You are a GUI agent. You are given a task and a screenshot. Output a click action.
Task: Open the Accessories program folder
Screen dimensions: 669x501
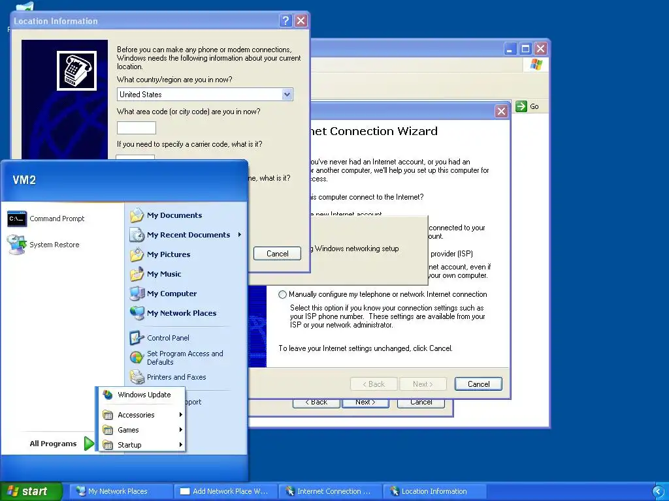click(142, 415)
